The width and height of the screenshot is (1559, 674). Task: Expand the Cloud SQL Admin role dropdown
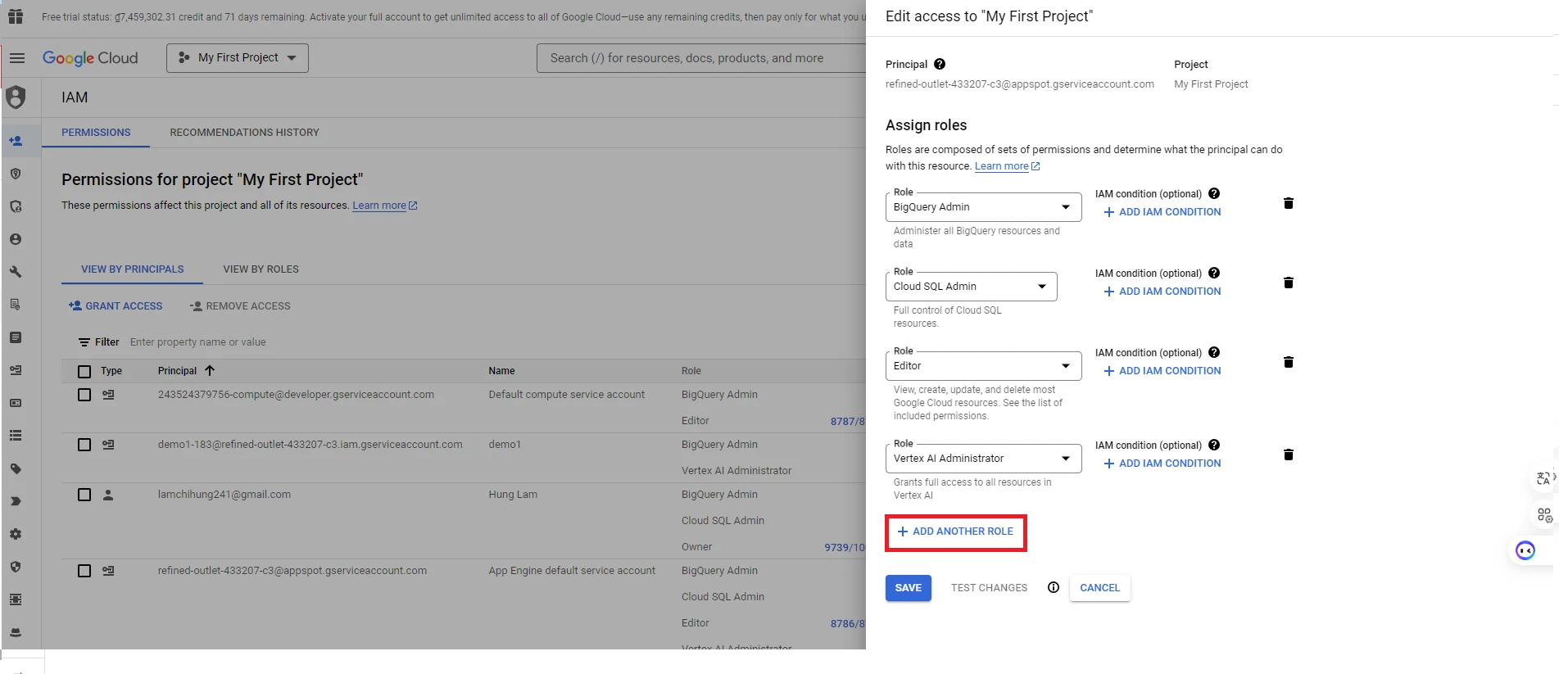point(971,287)
